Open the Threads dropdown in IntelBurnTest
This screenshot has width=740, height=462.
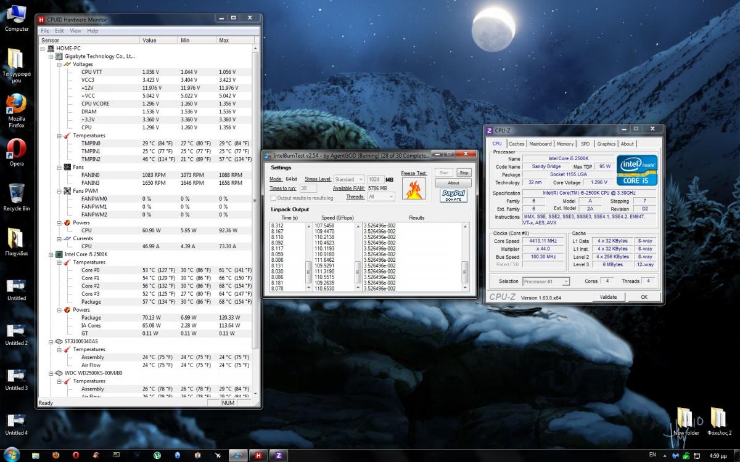380,197
